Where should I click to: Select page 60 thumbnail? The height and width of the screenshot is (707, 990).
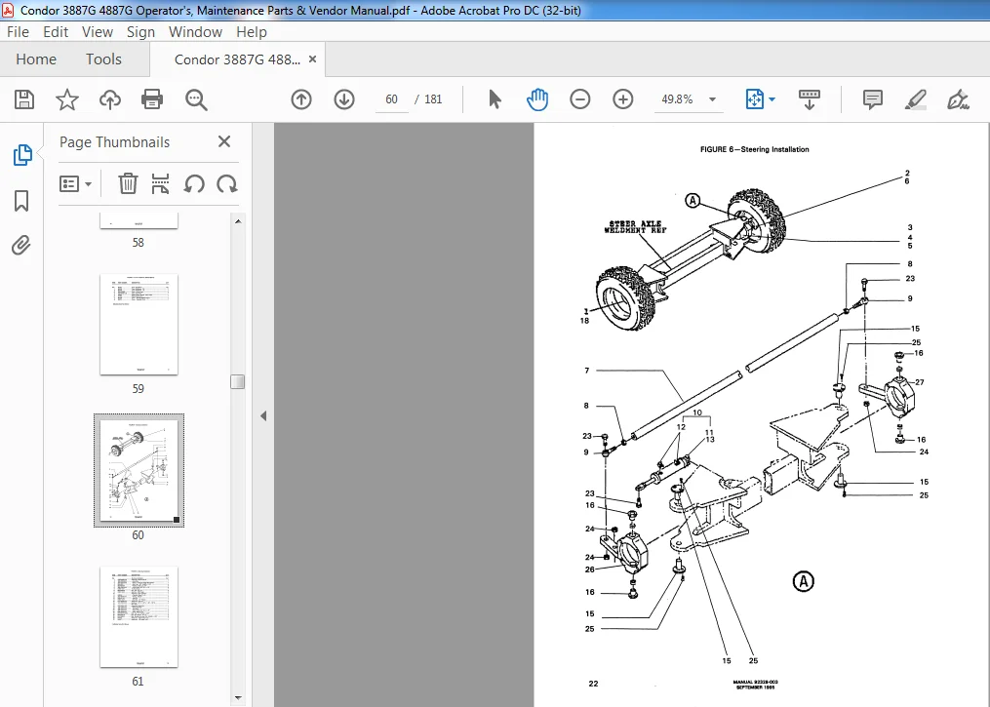click(x=139, y=470)
